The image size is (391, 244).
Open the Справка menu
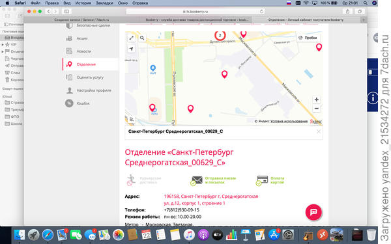click(x=140, y=3)
